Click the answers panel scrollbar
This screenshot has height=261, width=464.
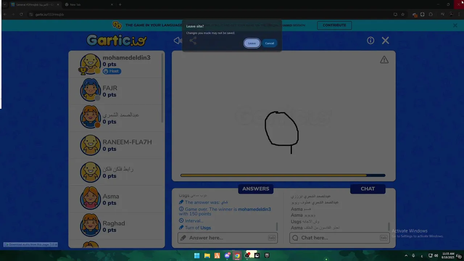point(277,226)
